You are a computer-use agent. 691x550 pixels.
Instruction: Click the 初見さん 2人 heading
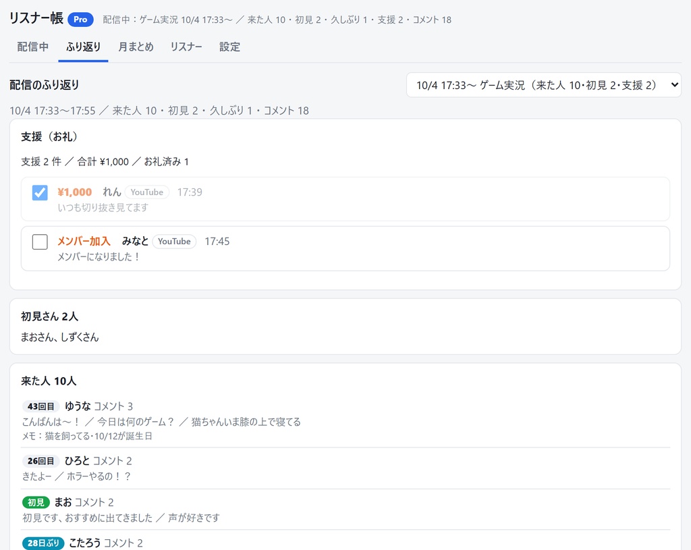[49, 317]
